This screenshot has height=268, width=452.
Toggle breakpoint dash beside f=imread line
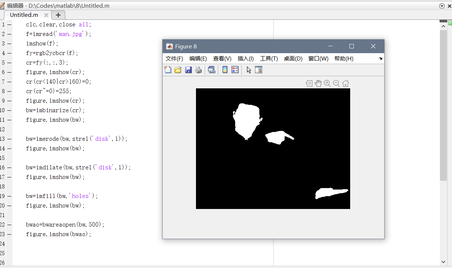click(9, 34)
